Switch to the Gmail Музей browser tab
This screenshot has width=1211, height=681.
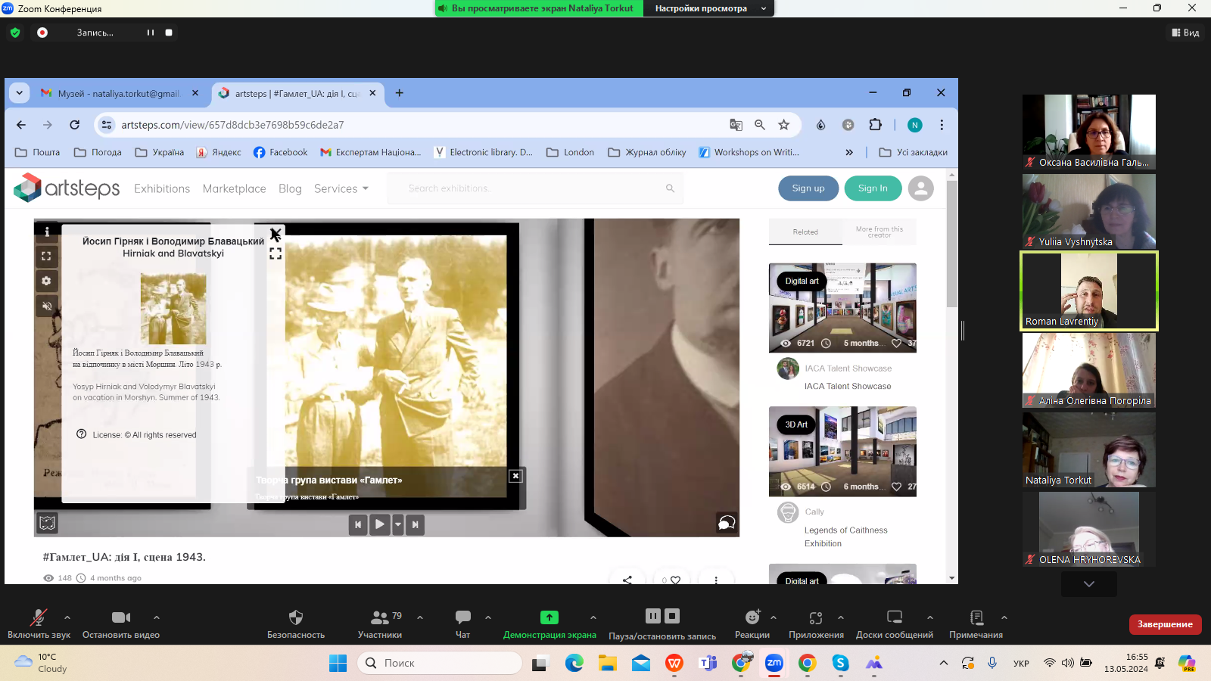(120, 93)
